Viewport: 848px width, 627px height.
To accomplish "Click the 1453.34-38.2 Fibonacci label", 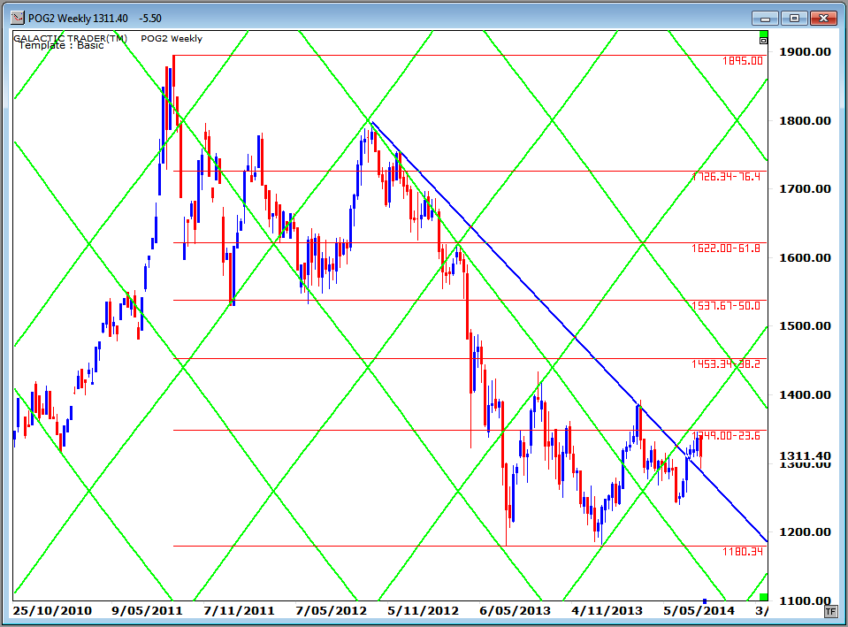I will (726, 363).
